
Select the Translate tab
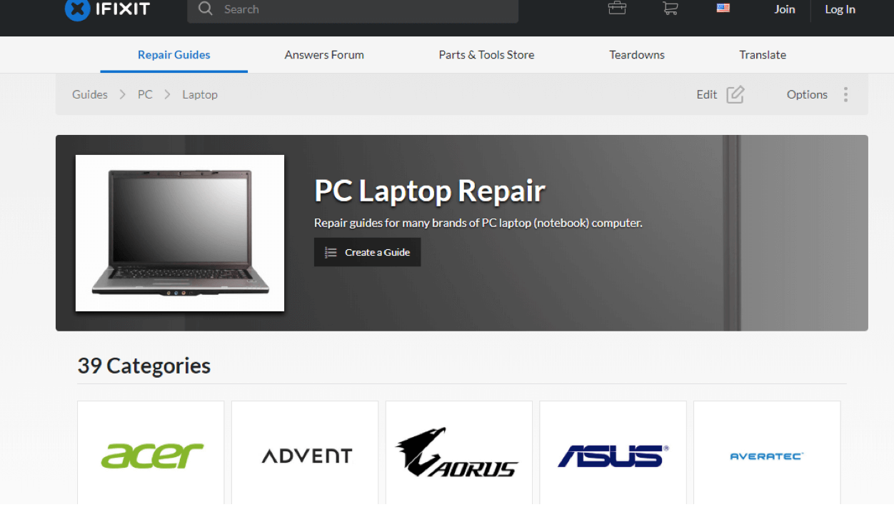pos(763,55)
